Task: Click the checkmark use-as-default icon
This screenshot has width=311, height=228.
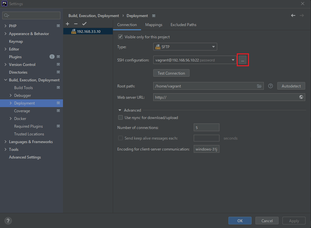Action: tap(84, 24)
